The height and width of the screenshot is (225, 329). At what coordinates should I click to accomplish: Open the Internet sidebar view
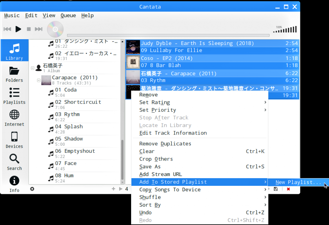point(14,118)
